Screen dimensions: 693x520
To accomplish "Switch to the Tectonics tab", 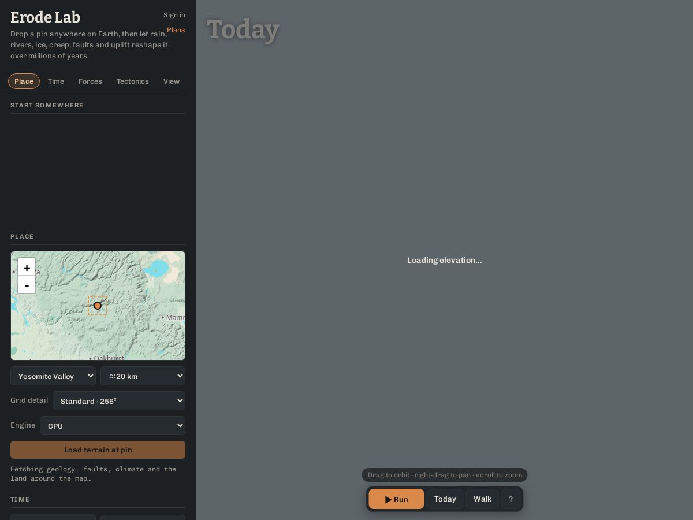I will pyautogui.click(x=133, y=81).
